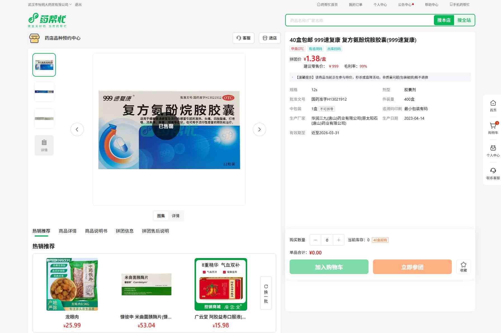
Task: Open the home icon in right sidebar
Action: 493,103
